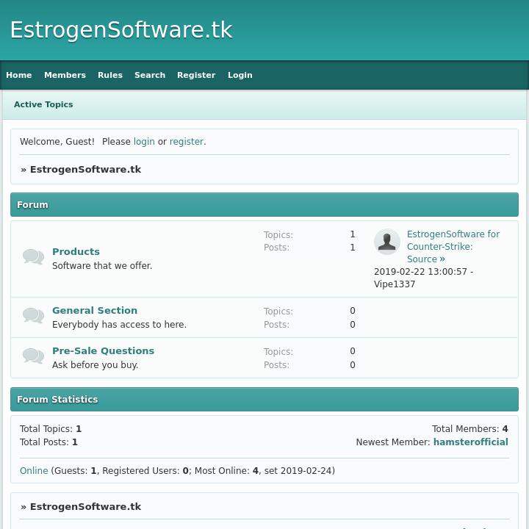
Task: Open the Rules page
Action: click(x=110, y=75)
